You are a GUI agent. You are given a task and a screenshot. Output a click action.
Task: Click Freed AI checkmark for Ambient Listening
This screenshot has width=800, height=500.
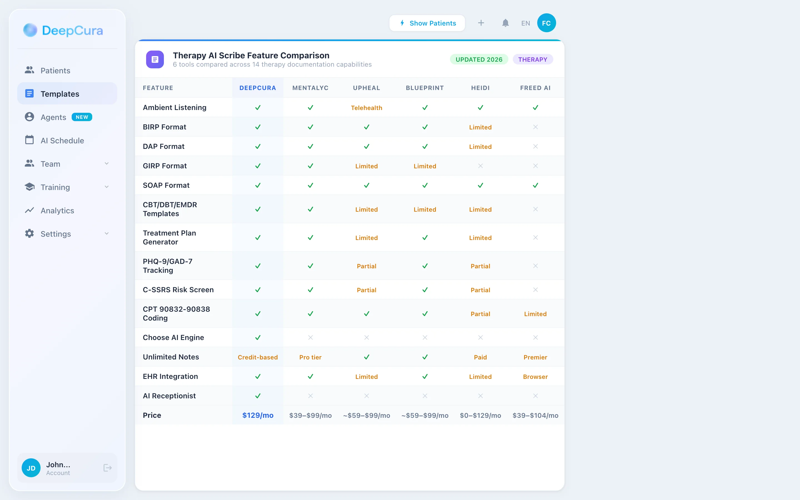click(535, 107)
